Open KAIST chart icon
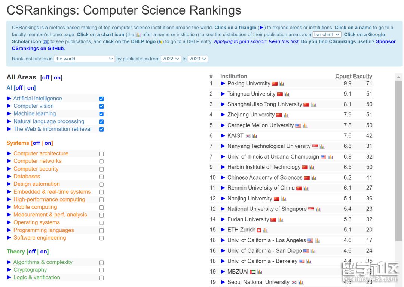 click(255, 136)
